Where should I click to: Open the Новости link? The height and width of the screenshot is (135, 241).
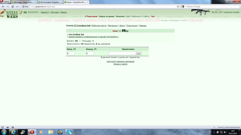tap(45, 12)
